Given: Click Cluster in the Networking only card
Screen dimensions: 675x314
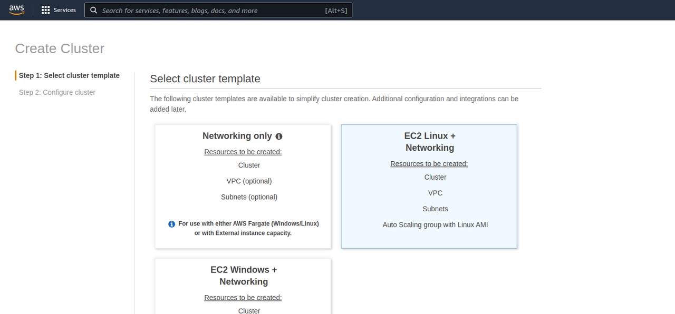Looking at the screenshot, I should [249, 165].
